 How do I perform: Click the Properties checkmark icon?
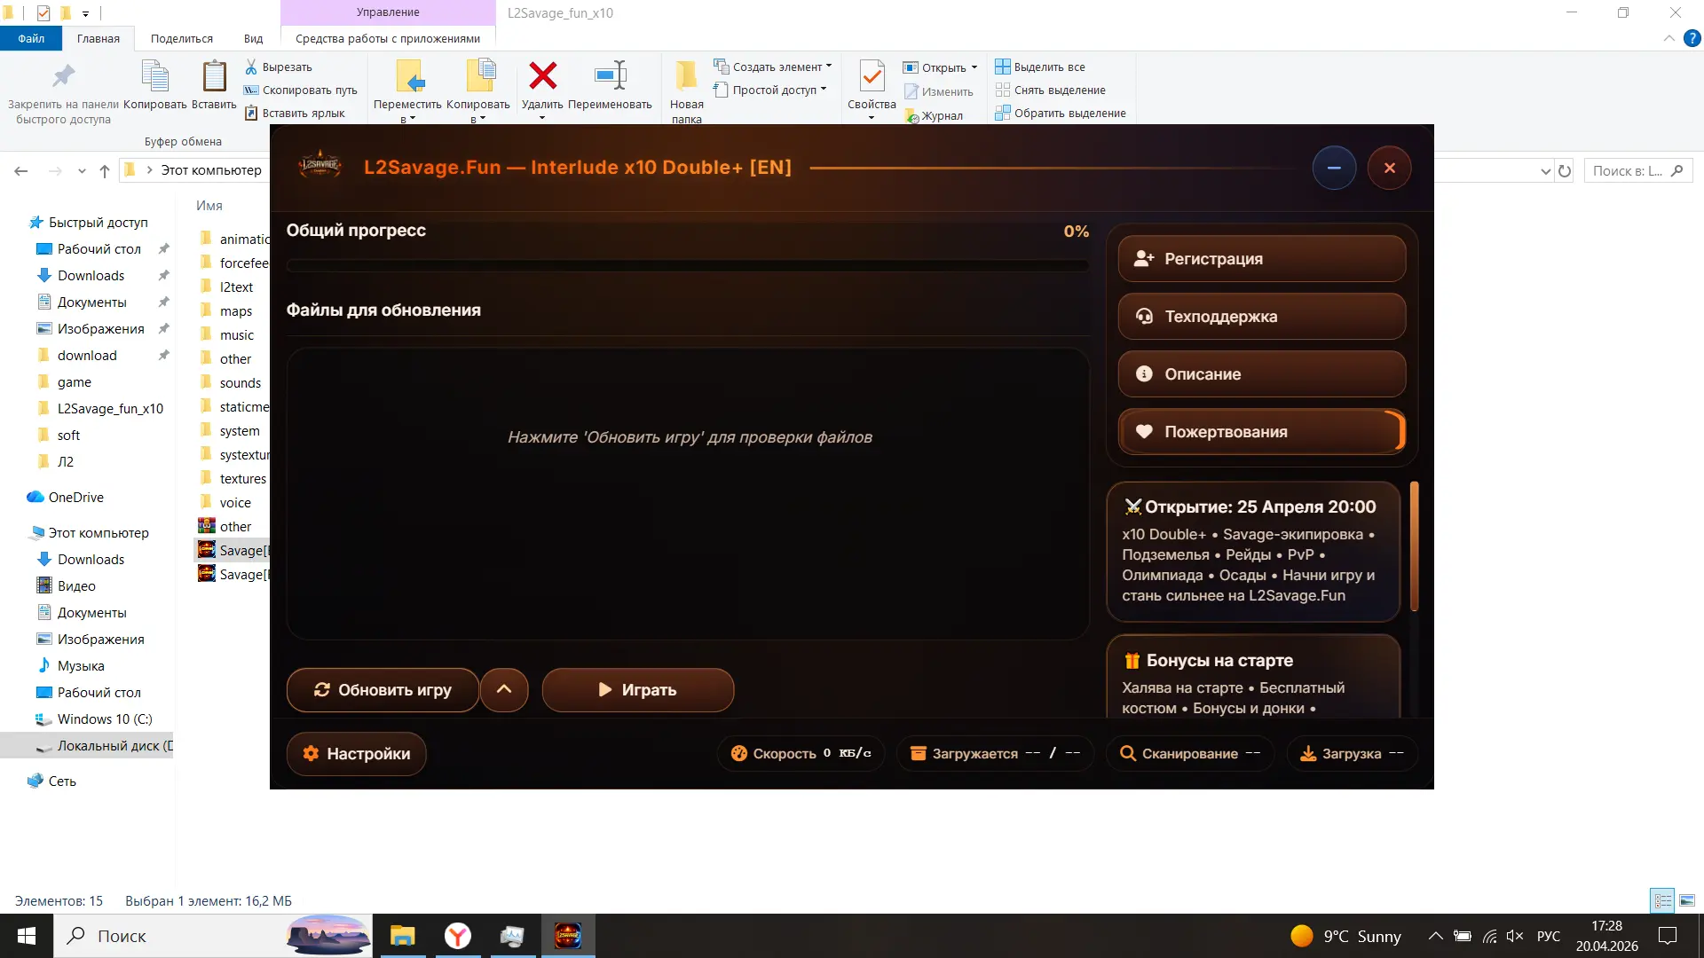coord(872,77)
